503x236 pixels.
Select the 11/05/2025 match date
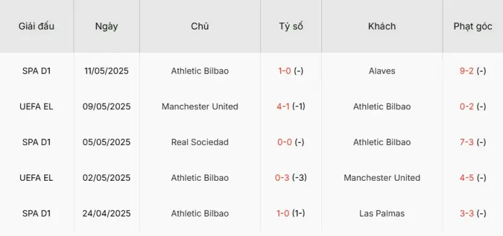(106, 71)
